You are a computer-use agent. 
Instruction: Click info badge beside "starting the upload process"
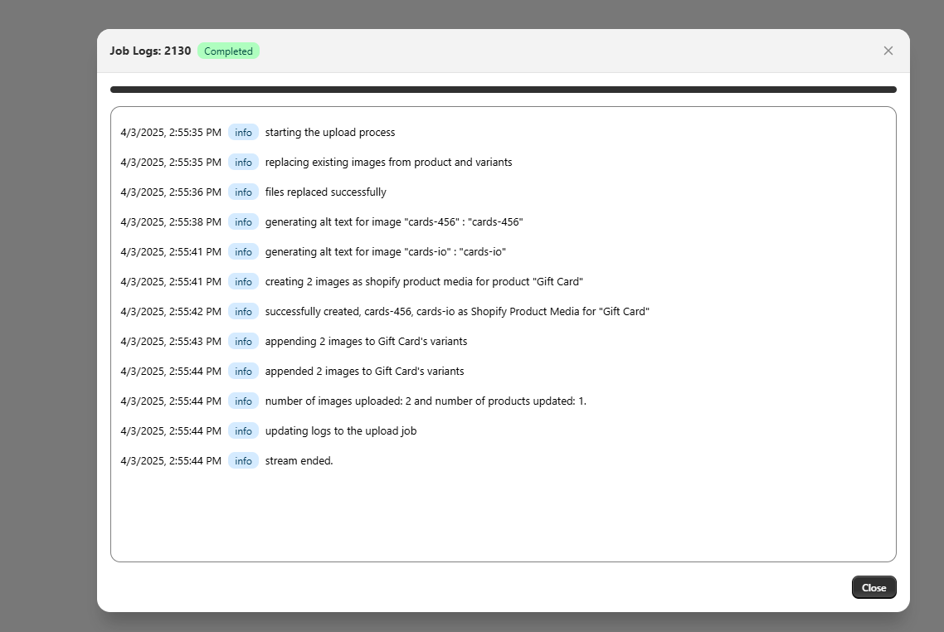[x=243, y=133]
